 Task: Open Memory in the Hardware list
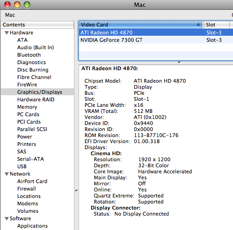point(27,107)
